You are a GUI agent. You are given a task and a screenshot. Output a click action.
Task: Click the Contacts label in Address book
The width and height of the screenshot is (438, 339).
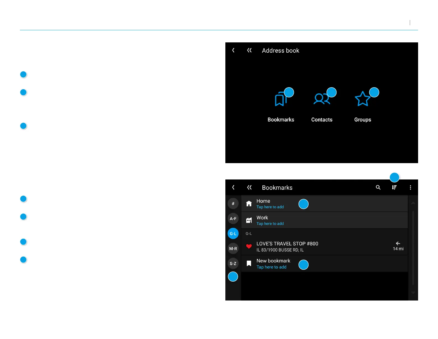[x=322, y=120]
